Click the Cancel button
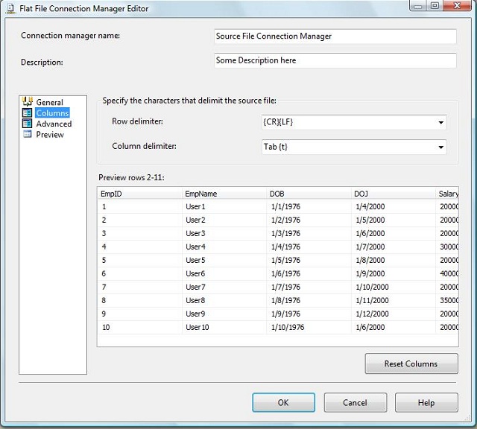 [355, 403]
